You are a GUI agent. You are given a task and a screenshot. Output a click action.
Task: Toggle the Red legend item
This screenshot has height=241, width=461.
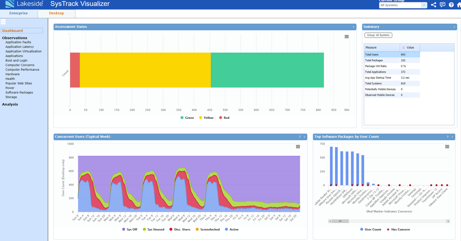(224, 118)
